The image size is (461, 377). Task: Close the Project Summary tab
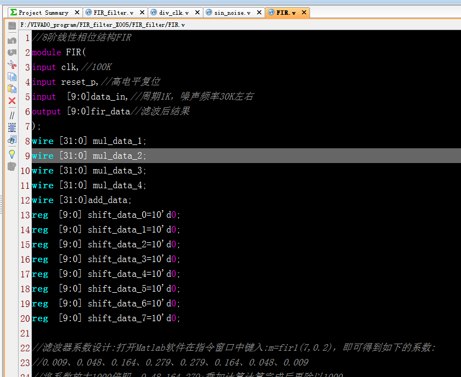75,11
